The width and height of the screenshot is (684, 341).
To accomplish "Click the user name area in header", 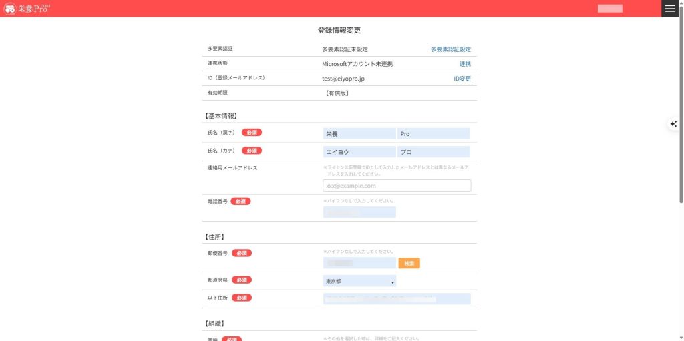I will click(x=610, y=9).
